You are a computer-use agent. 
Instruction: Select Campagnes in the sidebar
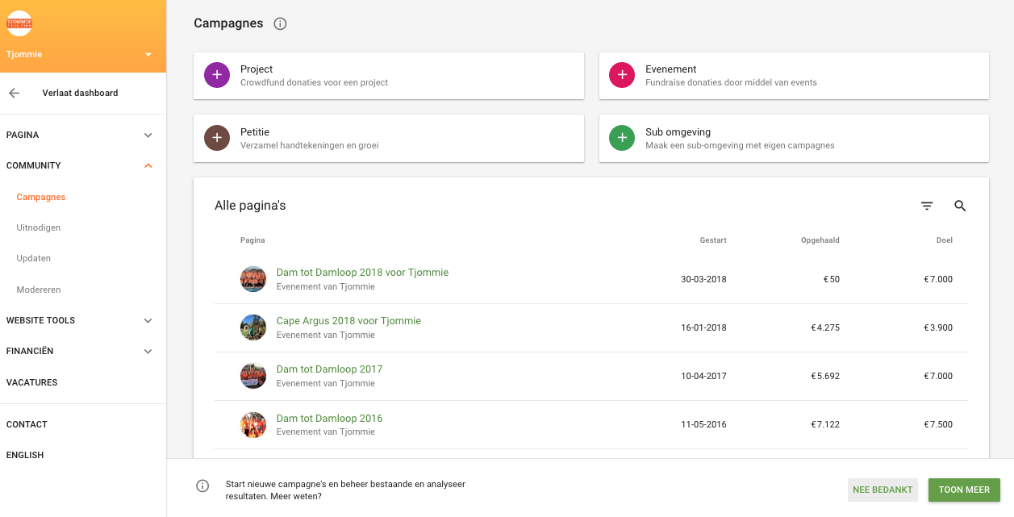pyautogui.click(x=41, y=197)
